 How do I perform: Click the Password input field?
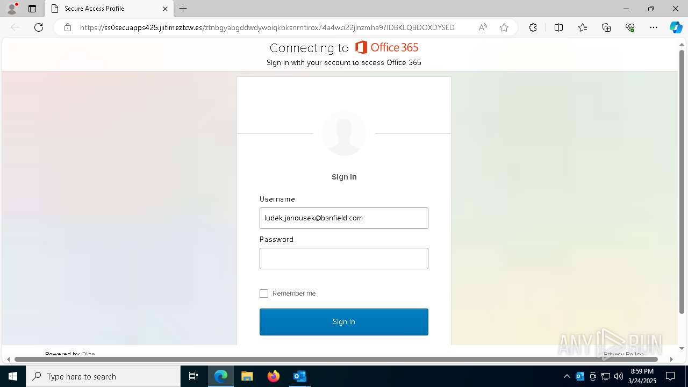tap(344, 259)
